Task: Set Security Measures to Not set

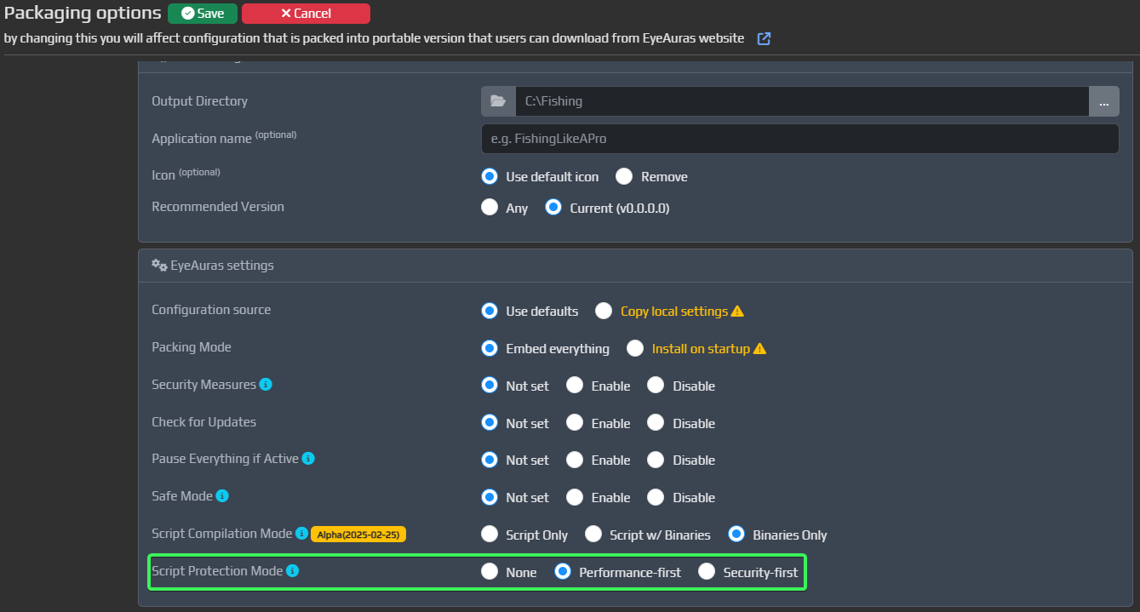Action: pos(490,386)
